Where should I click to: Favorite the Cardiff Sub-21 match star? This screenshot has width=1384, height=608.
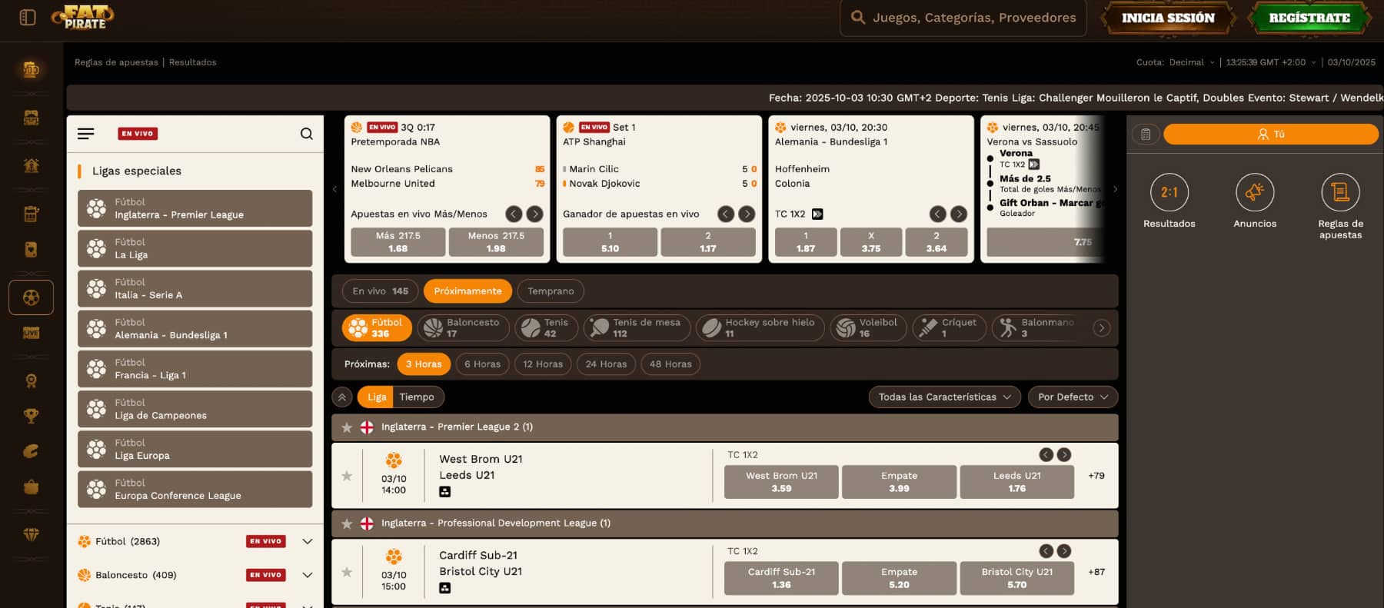(x=347, y=572)
